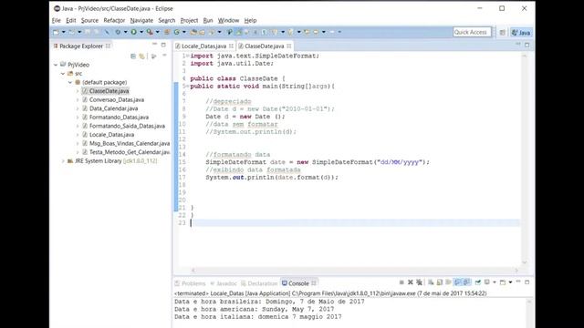Open the Navigate menu
Viewport: 584px width, 328px height.
[x=141, y=20]
